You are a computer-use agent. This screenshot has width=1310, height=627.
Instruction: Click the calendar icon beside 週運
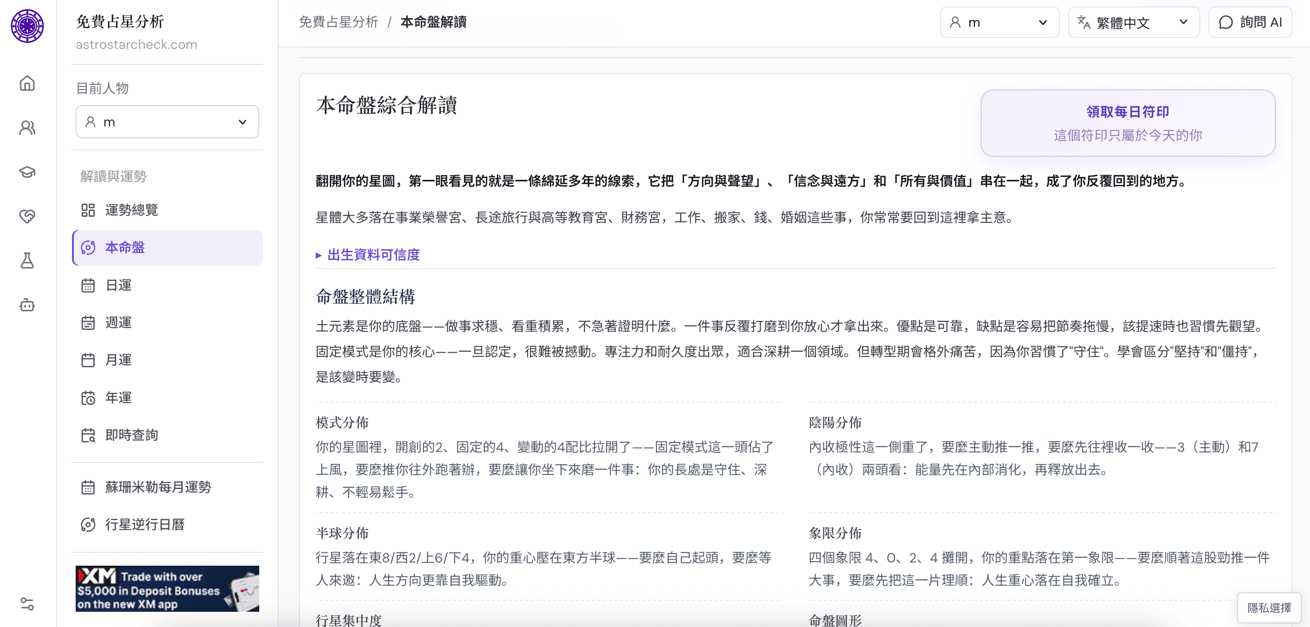[x=88, y=323]
